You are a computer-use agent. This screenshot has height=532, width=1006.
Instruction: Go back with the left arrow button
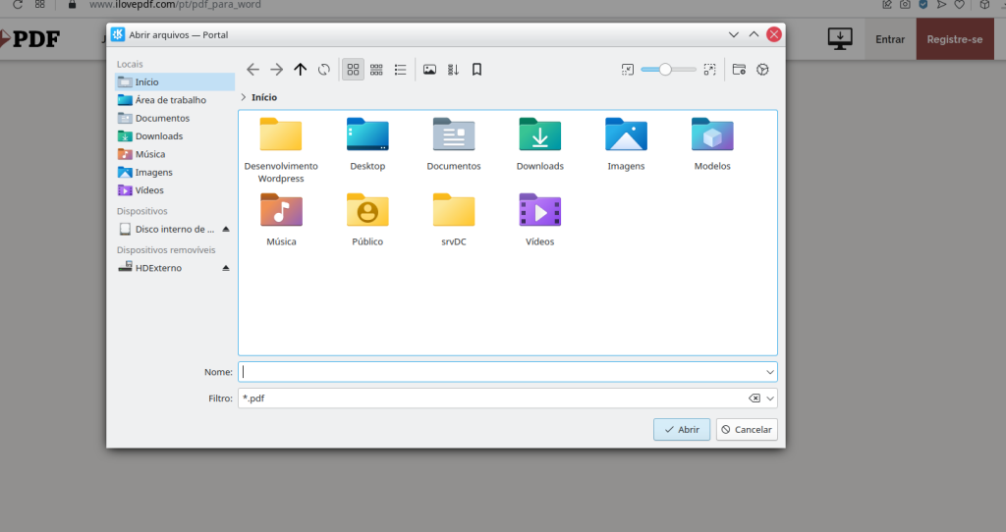point(252,70)
